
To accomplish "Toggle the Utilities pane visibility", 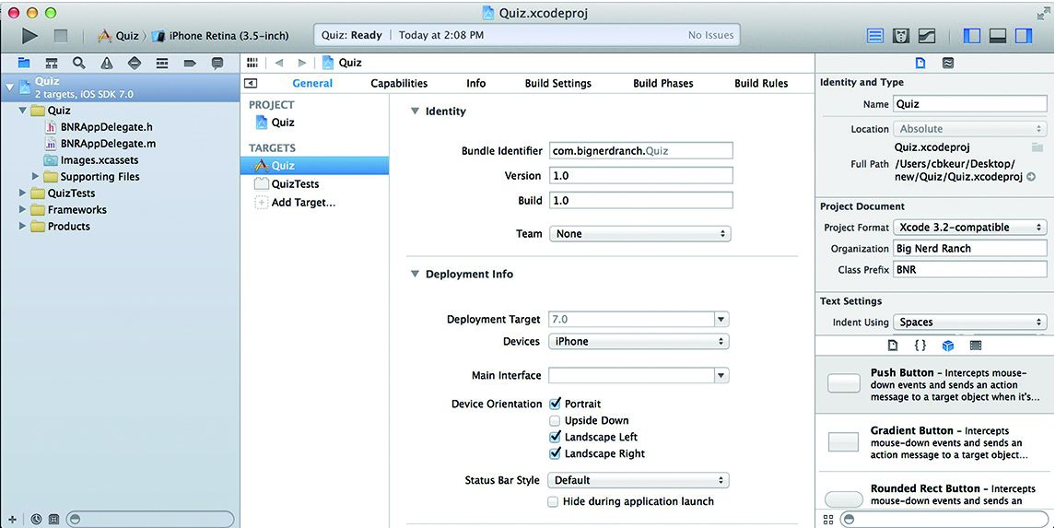I will pos(1024,36).
